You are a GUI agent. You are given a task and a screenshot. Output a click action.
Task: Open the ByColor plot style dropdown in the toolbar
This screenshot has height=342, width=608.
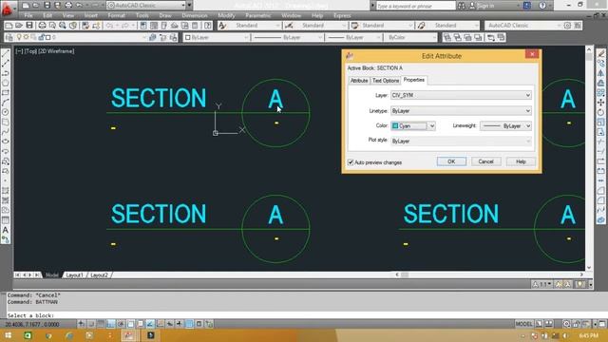pyautogui.click(x=410, y=37)
